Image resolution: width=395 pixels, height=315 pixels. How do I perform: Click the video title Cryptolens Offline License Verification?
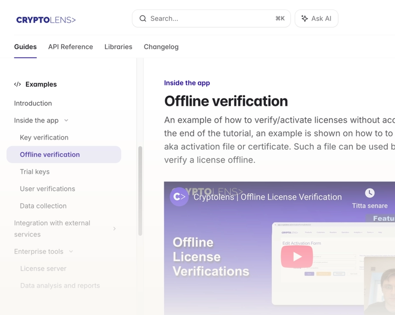point(267,197)
